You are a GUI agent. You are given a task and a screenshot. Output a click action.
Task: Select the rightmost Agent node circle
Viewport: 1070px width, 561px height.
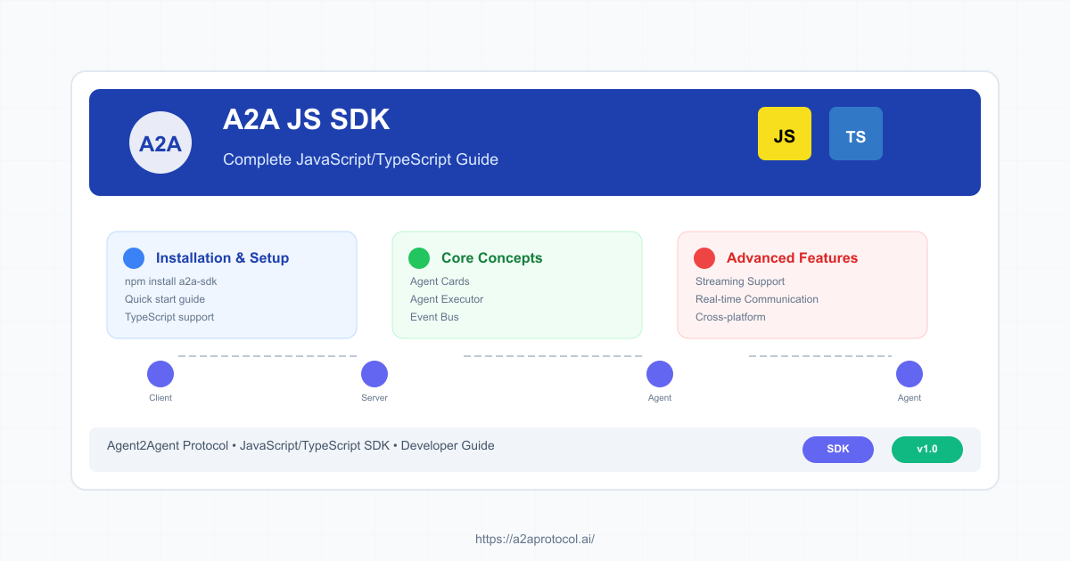coord(909,374)
